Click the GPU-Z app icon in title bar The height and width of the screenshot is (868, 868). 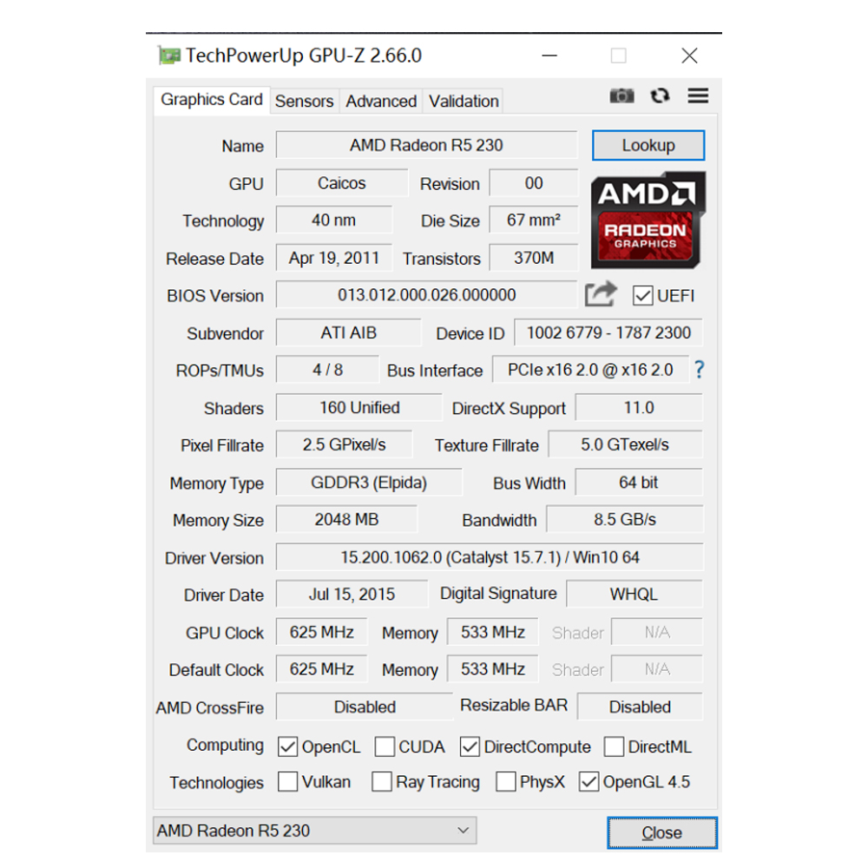(x=169, y=56)
